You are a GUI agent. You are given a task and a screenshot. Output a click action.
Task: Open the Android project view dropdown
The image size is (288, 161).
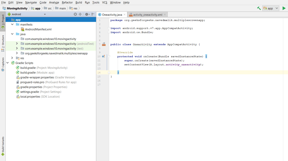click(x=28, y=14)
